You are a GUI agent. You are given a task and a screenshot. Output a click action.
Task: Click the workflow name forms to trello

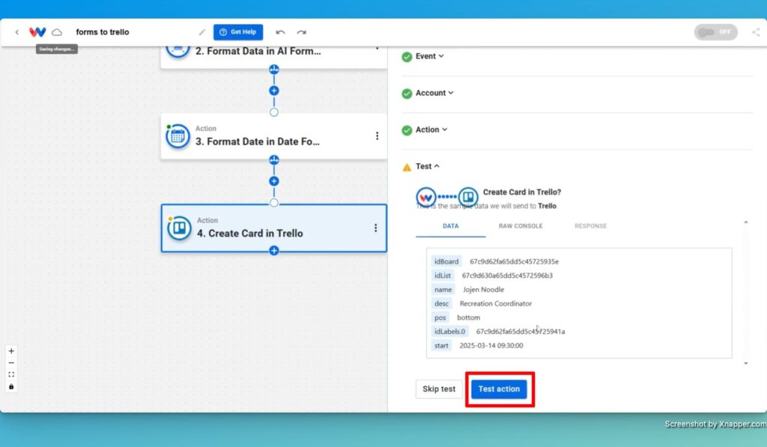pyautogui.click(x=102, y=32)
